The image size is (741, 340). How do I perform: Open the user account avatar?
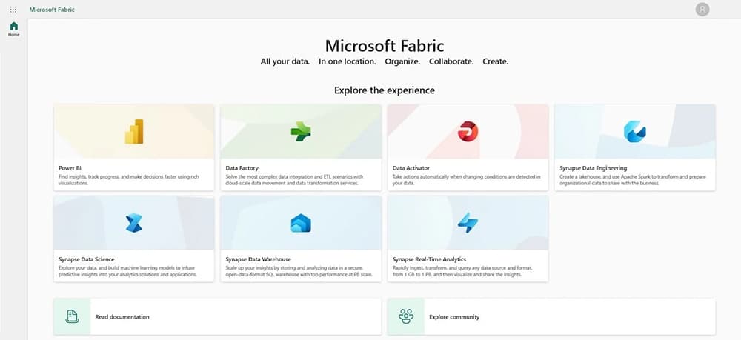pyautogui.click(x=702, y=9)
